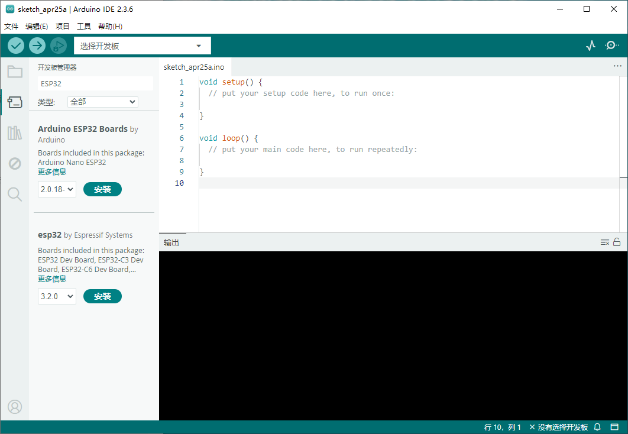Open the 工具 menu
Screen dimensions: 628x434
84,27
